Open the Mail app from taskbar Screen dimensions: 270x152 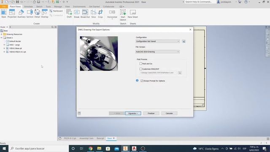[116, 148]
